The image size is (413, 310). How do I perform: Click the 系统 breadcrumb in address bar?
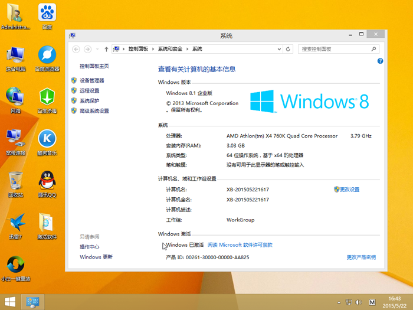point(197,49)
